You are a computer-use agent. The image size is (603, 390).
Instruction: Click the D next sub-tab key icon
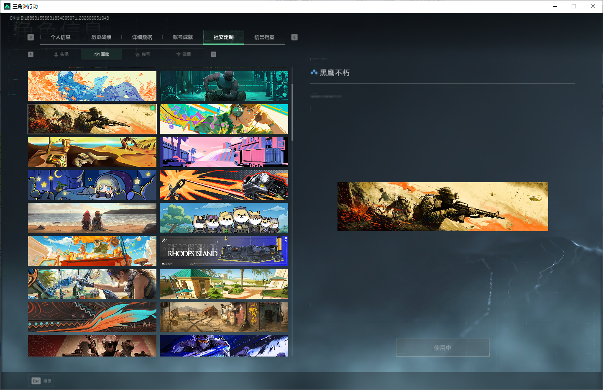pos(213,54)
